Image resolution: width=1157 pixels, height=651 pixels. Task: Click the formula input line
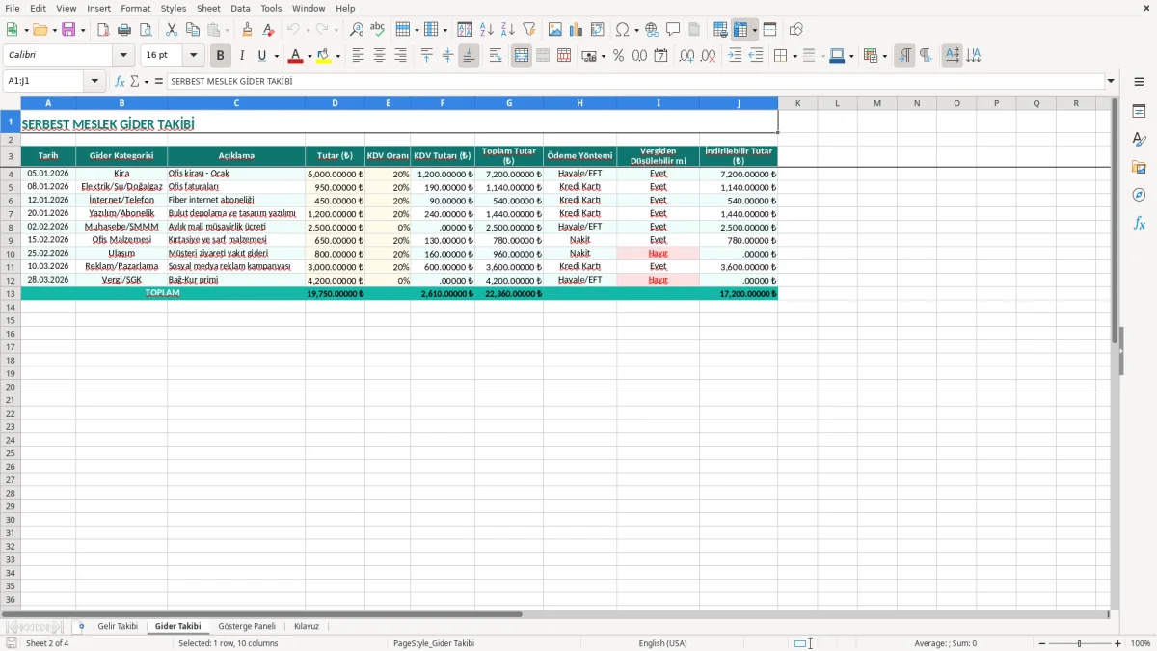634,81
